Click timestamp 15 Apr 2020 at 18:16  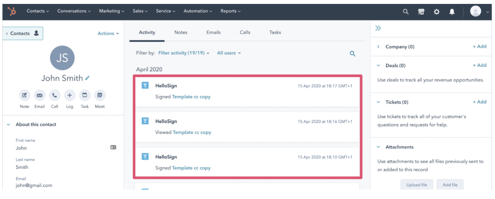click(x=325, y=121)
